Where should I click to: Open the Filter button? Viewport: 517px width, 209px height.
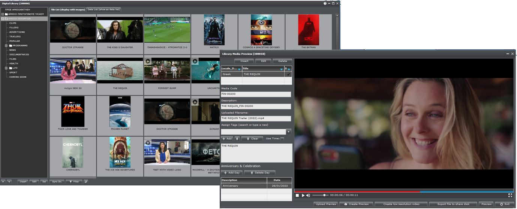(x=74, y=182)
